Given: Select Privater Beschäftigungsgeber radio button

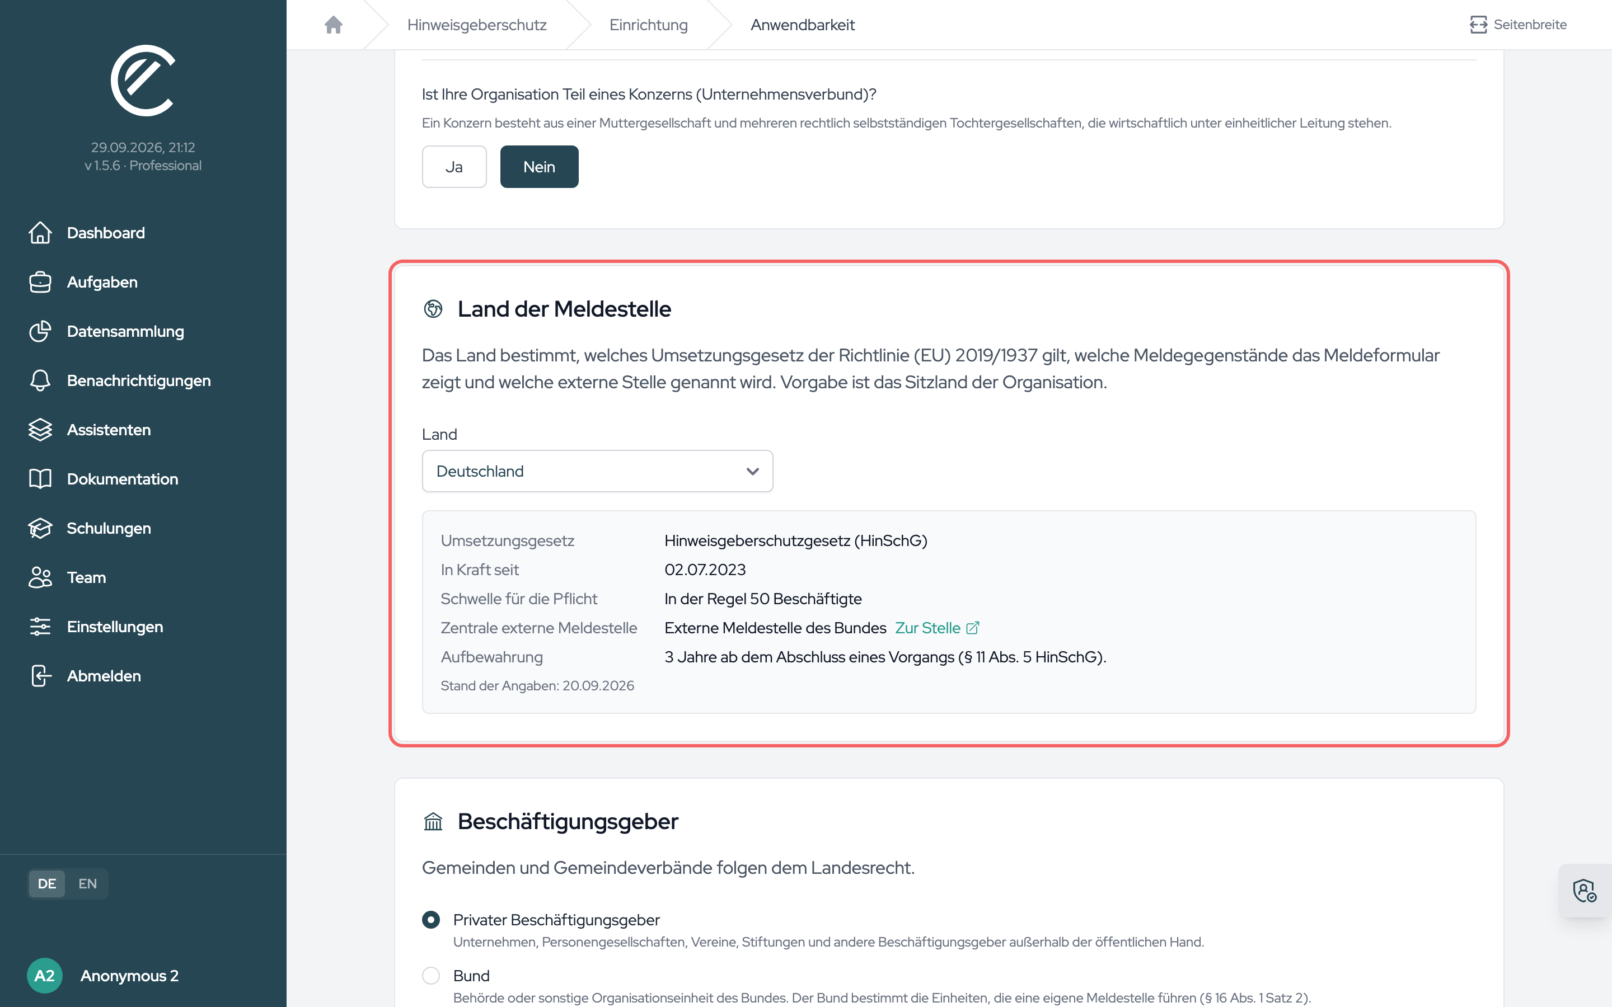Looking at the screenshot, I should [x=431, y=920].
